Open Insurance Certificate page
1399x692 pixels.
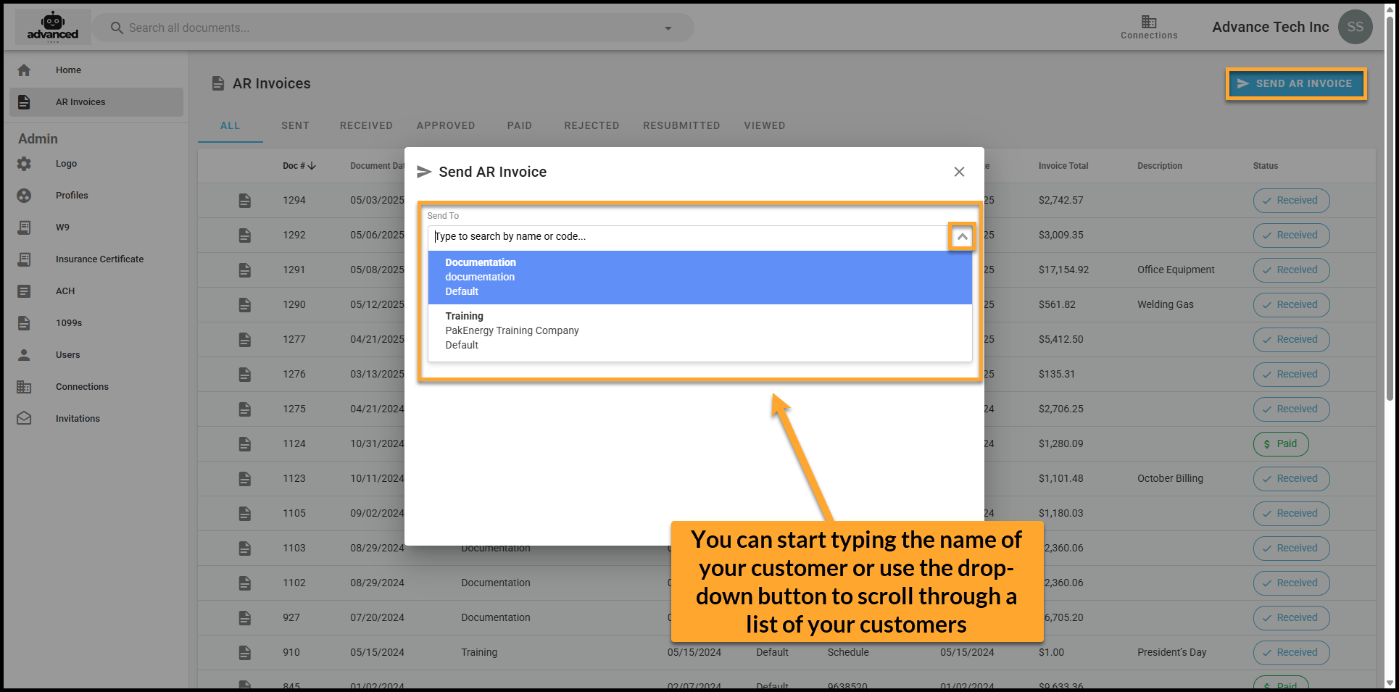point(96,259)
